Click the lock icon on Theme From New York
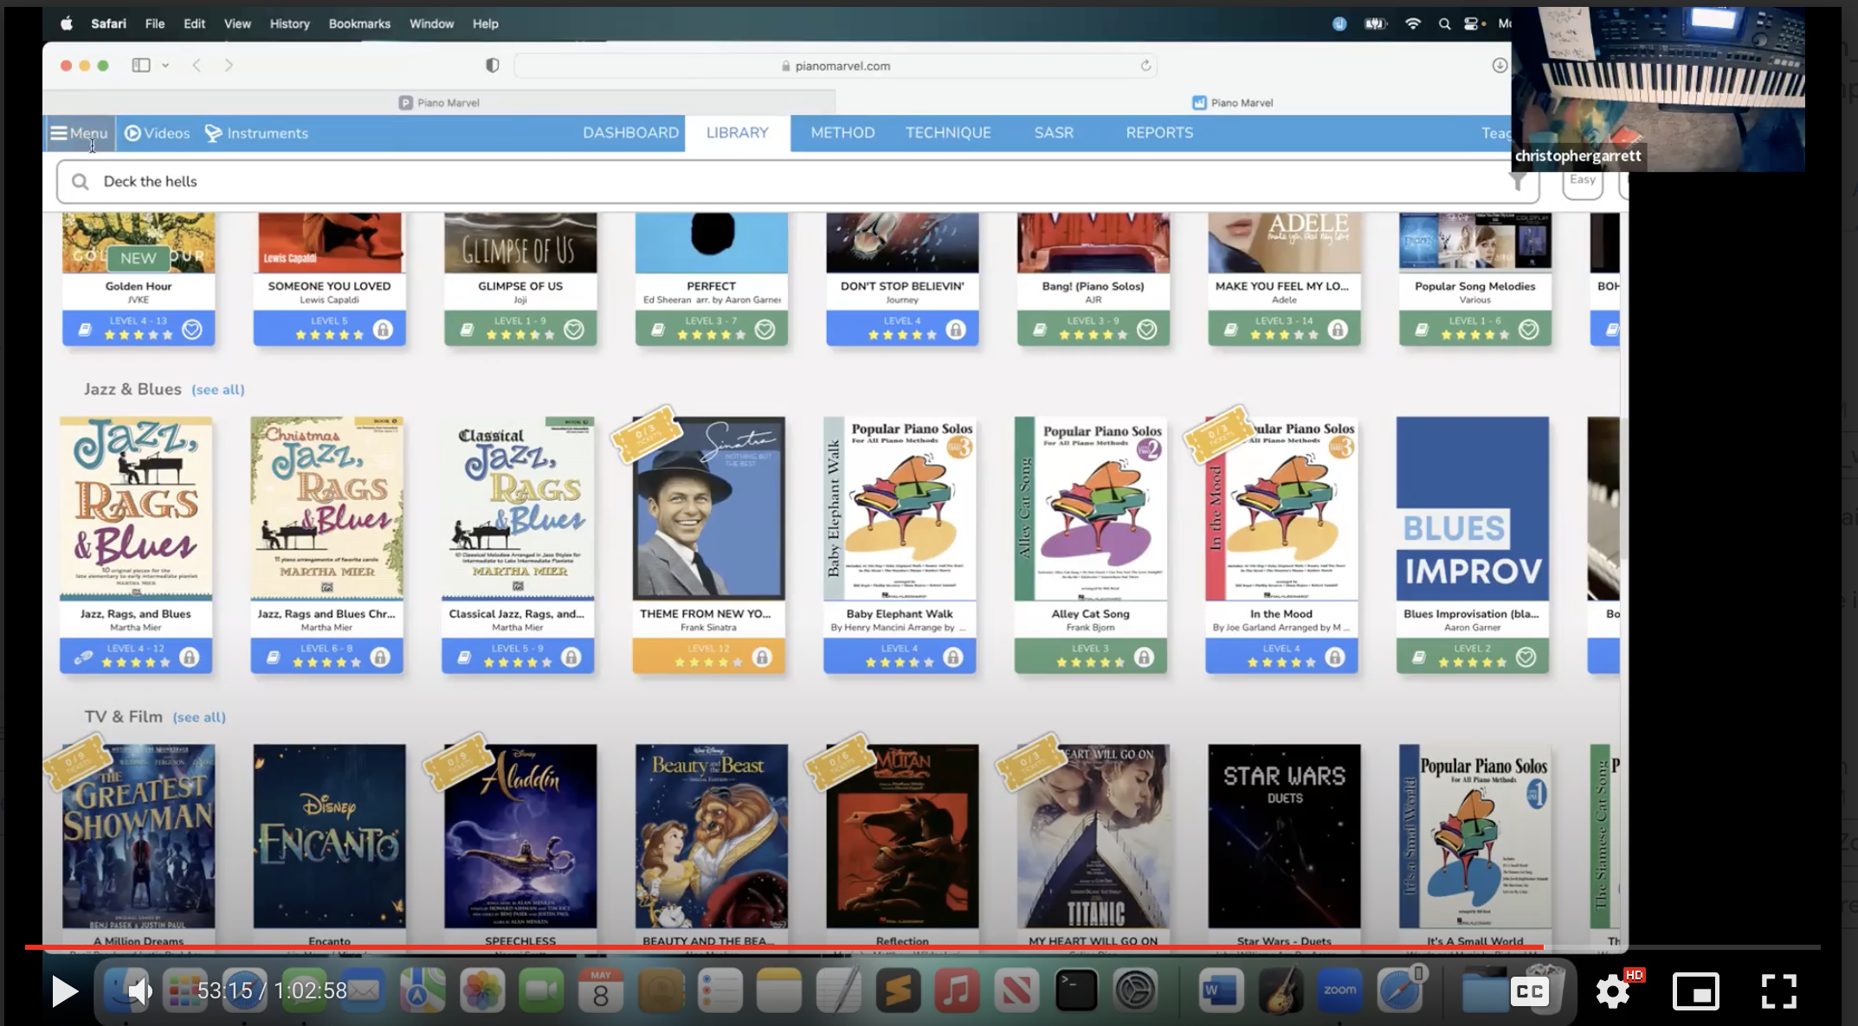This screenshot has width=1858, height=1026. click(762, 657)
